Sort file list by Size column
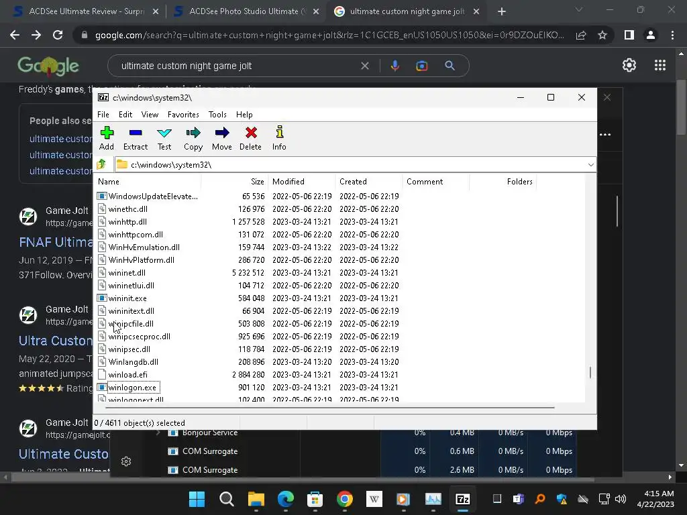This screenshot has width=687, height=515. click(x=234, y=181)
